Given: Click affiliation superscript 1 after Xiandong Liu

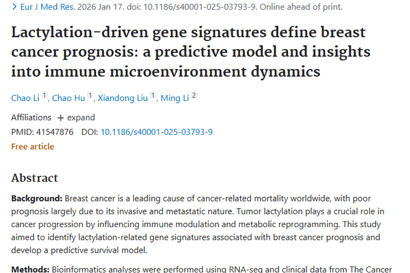Looking at the screenshot, I should tap(154, 96).
